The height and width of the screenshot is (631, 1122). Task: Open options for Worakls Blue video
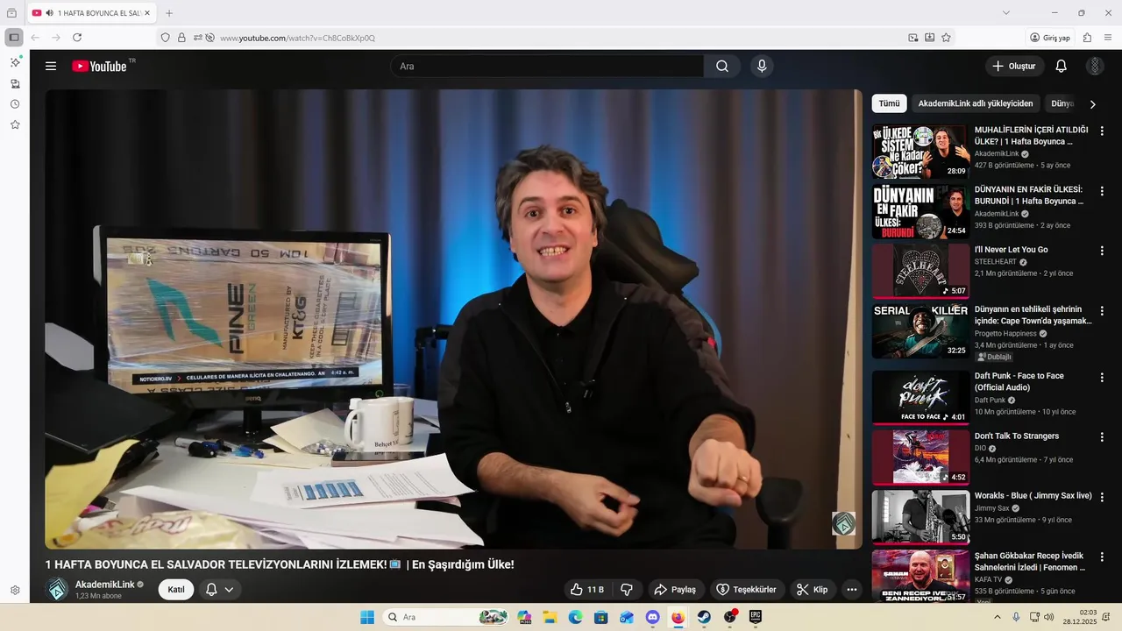(1102, 497)
